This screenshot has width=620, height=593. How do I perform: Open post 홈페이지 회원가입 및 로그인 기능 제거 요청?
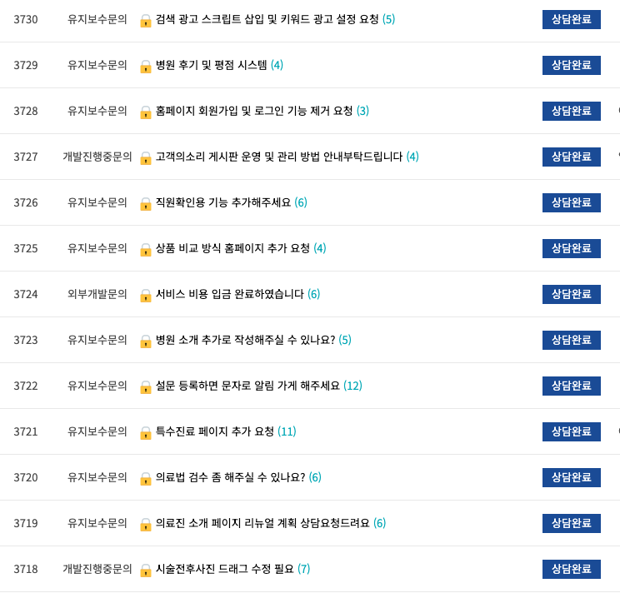[254, 111]
